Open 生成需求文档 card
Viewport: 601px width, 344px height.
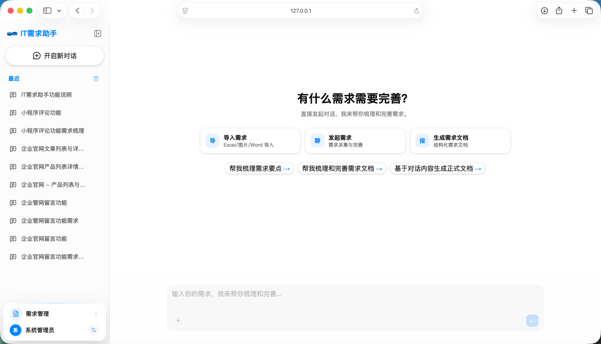point(460,141)
